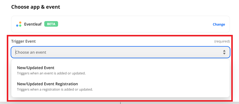Click the blue dot in Eventleaf logo
Viewport: 239px width, 104px height.
(x=17, y=25)
